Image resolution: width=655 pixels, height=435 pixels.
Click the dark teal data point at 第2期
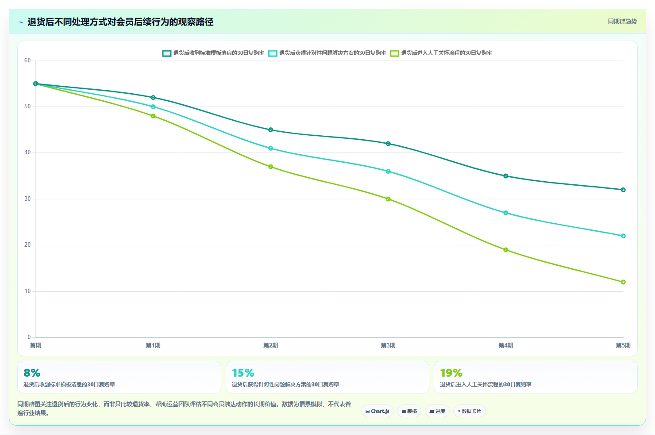coord(271,130)
